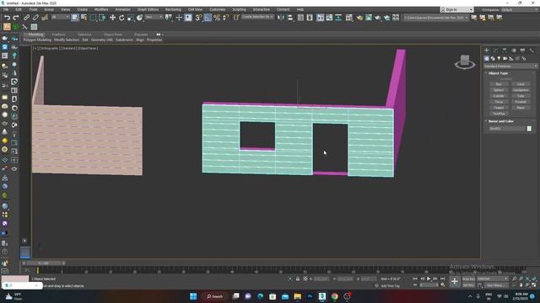The height and width of the screenshot is (303, 540).
Task: Open the Modifiers menu
Action: coord(101,9)
